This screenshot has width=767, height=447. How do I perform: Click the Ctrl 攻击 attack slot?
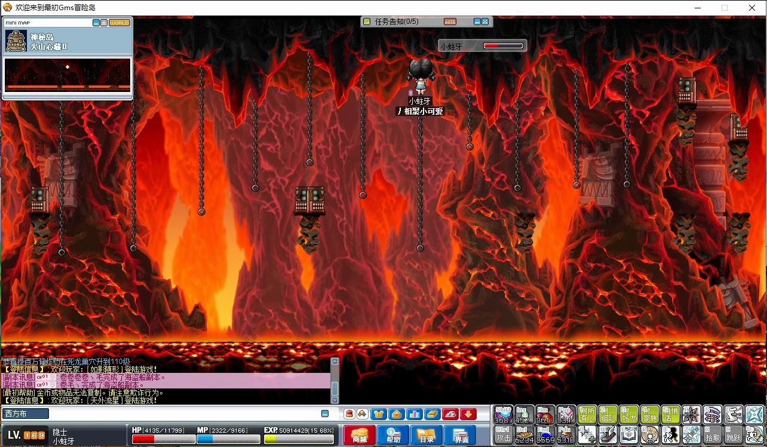(x=504, y=434)
